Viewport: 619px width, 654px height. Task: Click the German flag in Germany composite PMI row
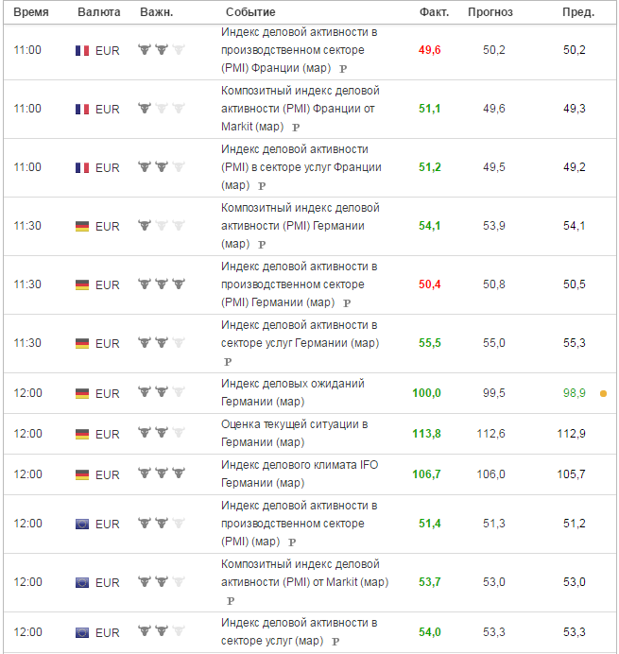(x=82, y=227)
